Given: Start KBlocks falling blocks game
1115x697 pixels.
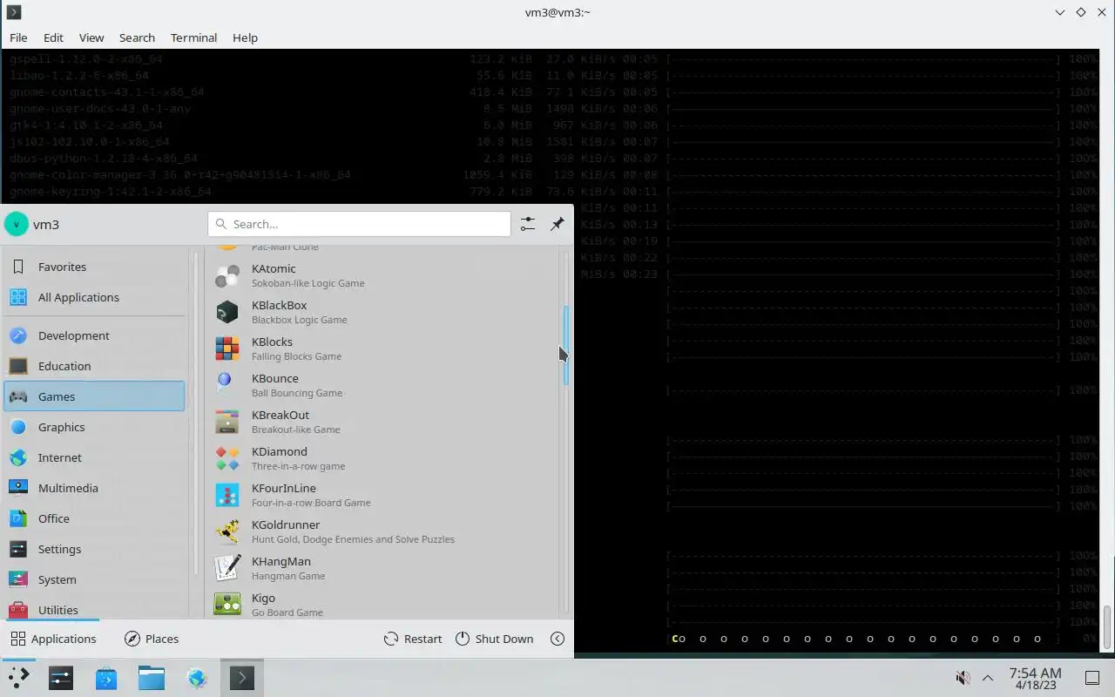Looking at the screenshot, I should coord(382,348).
